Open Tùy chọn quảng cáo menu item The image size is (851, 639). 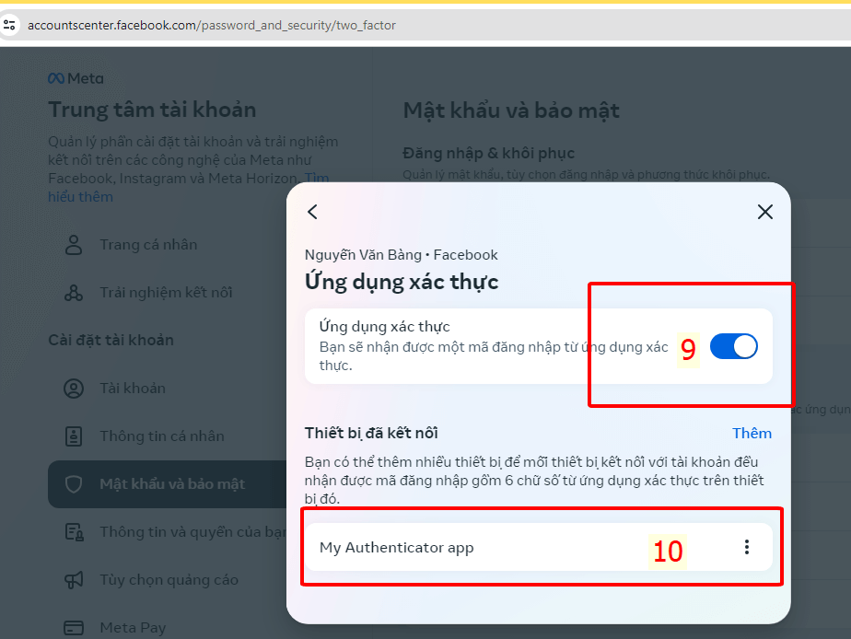[x=168, y=580]
